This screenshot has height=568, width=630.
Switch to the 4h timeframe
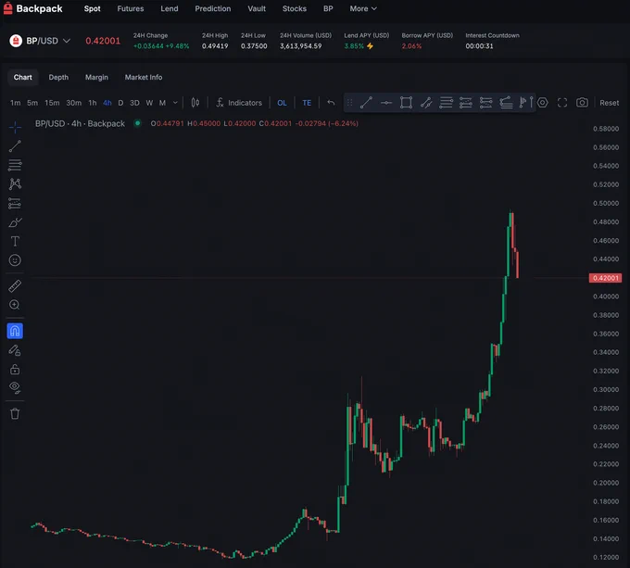107,103
